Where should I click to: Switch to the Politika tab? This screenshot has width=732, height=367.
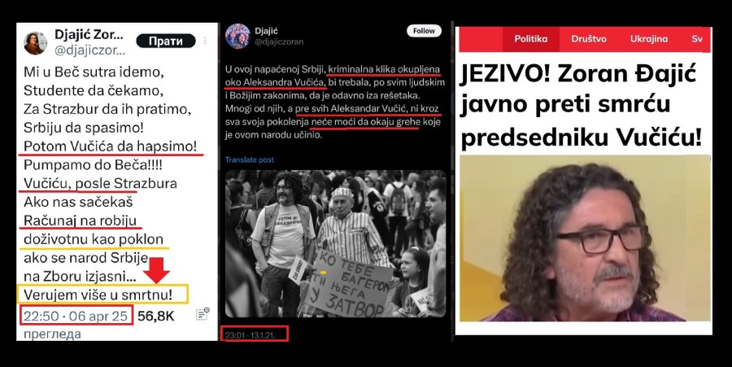click(x=531, y=39)
